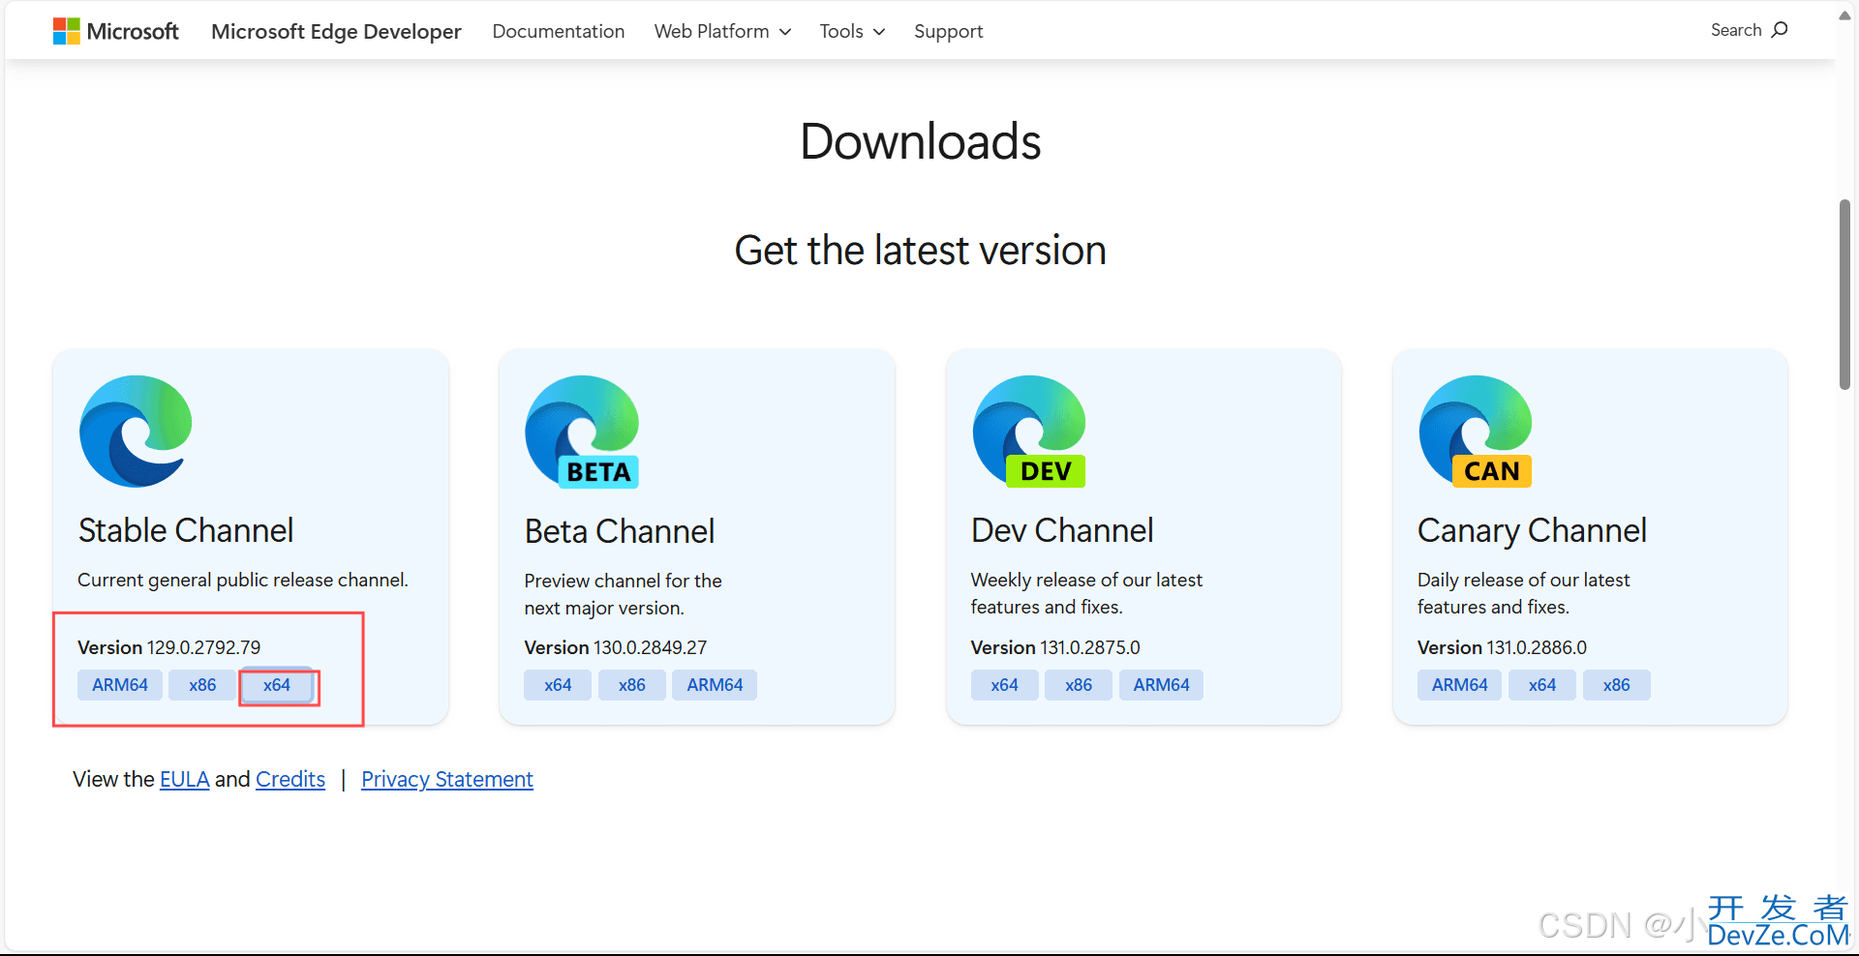The image size is (1859, 956).
Task: Open the Credits link
Action: (x=290, y=779)
